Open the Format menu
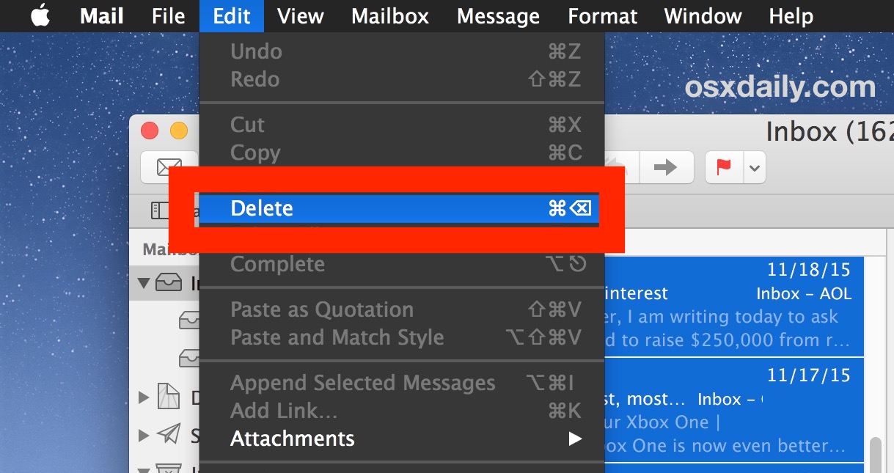The image size is (894, 473). click(601, 15)
